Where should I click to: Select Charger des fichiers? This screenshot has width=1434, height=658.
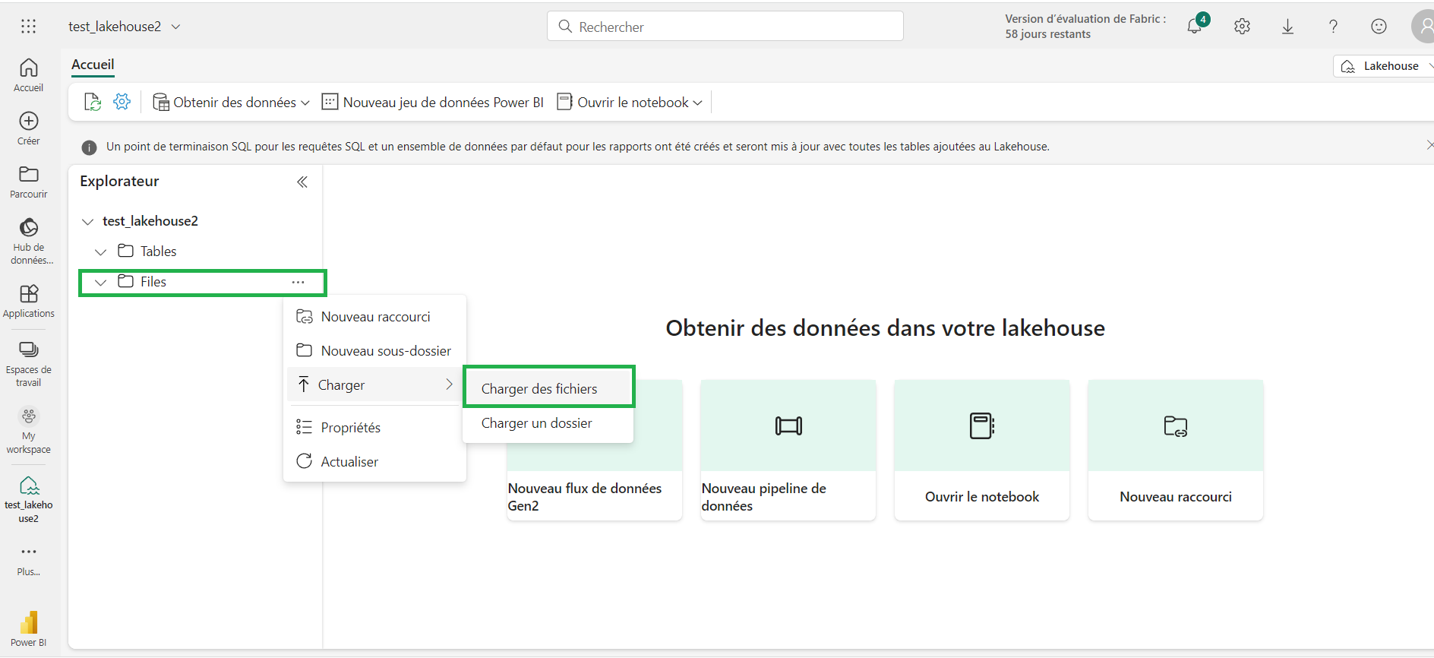548,388
